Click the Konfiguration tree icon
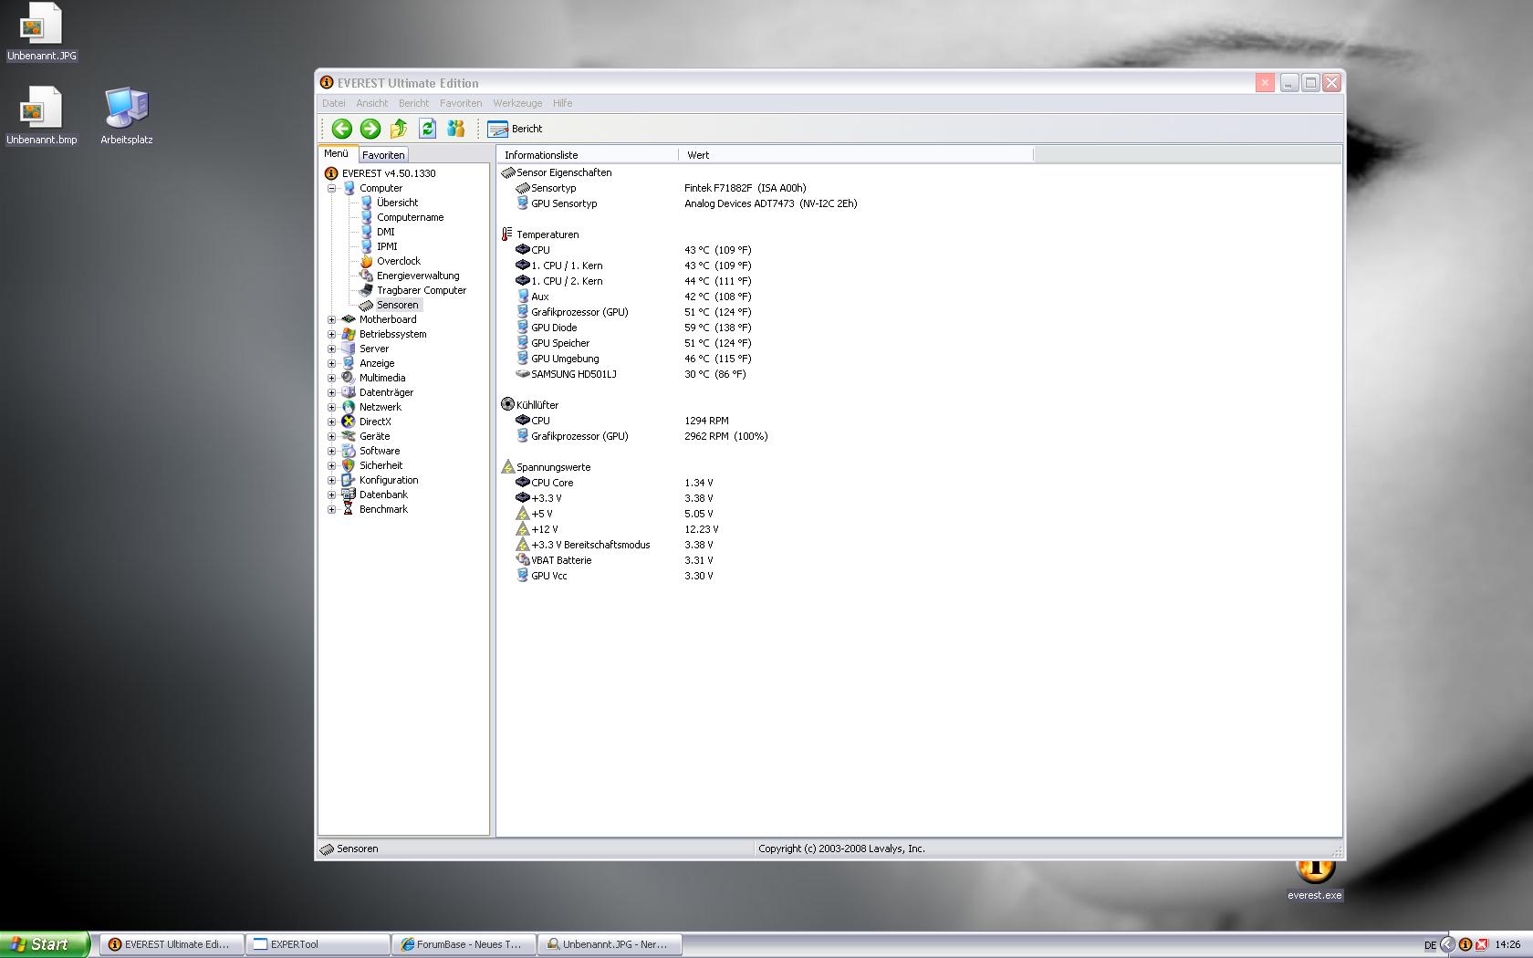 point(349,480)
